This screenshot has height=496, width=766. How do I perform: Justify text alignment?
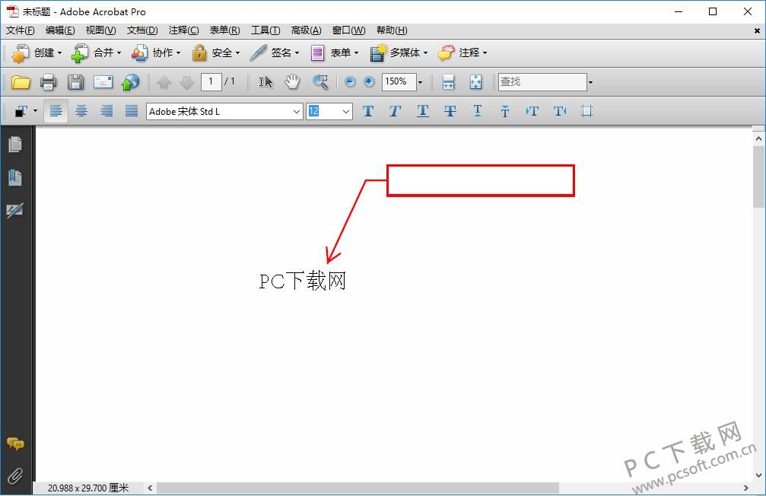tap(132, 111)
